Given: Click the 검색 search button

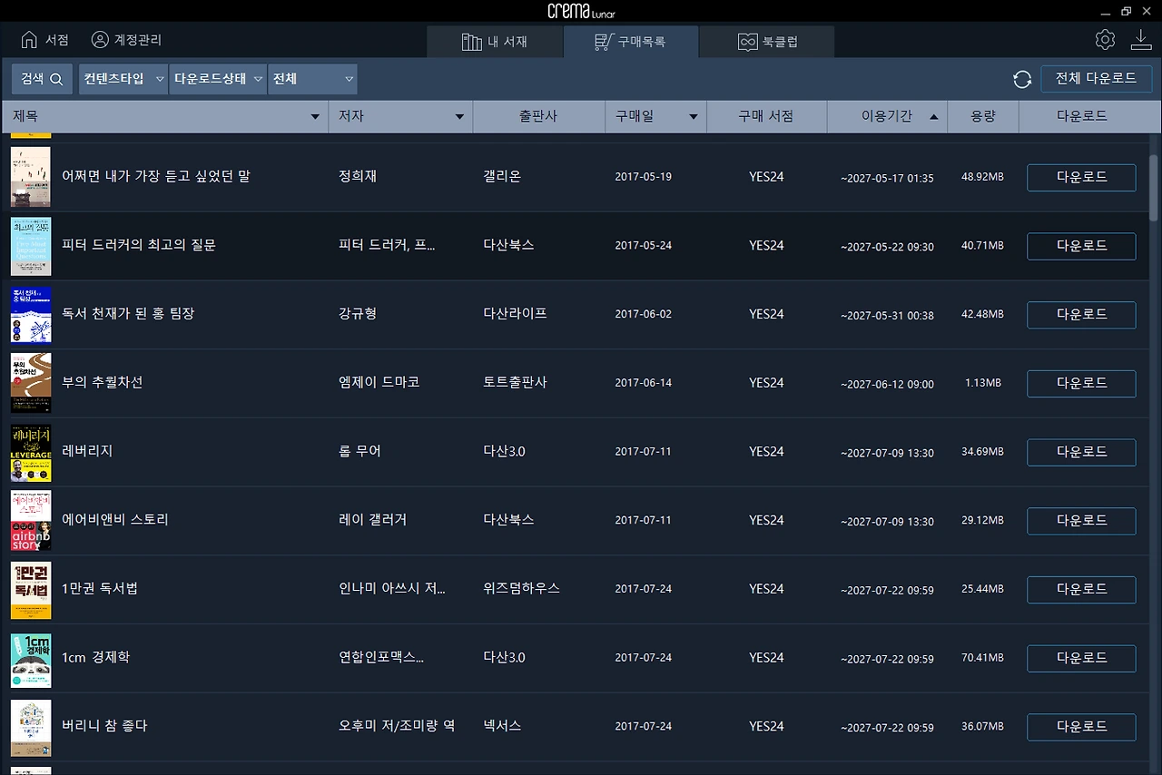Looking at the screenshot, I should click(x=42, y=79).
